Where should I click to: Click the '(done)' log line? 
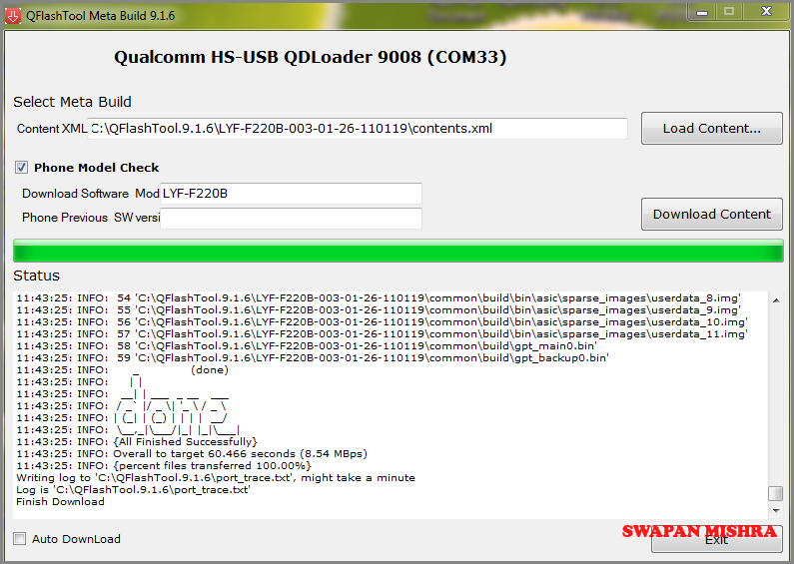(123, 370)
